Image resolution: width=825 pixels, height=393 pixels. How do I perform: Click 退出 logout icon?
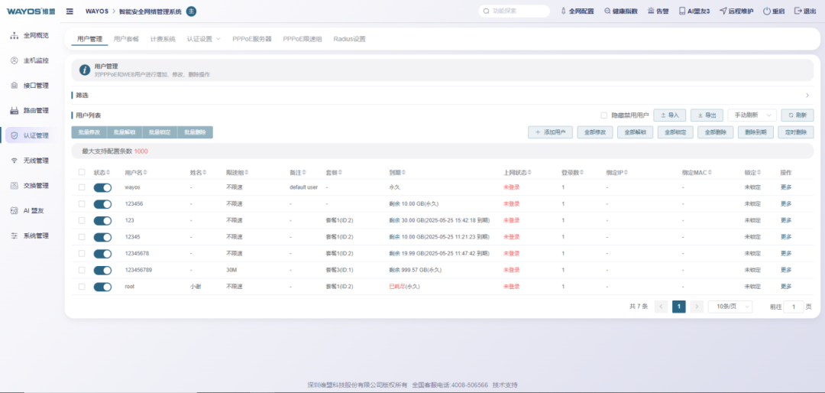tap(797, 11)
